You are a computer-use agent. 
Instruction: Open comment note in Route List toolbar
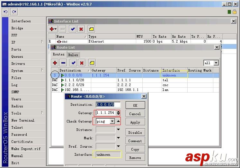coord(92,63)
